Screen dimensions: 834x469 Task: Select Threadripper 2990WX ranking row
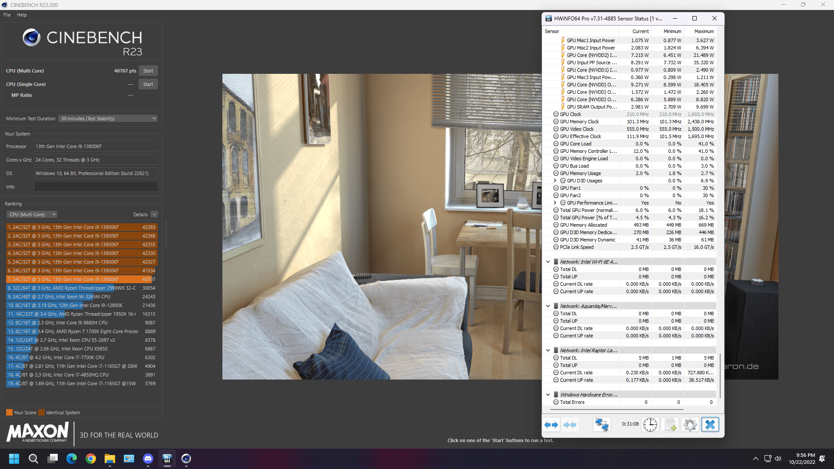click(82, 288)
